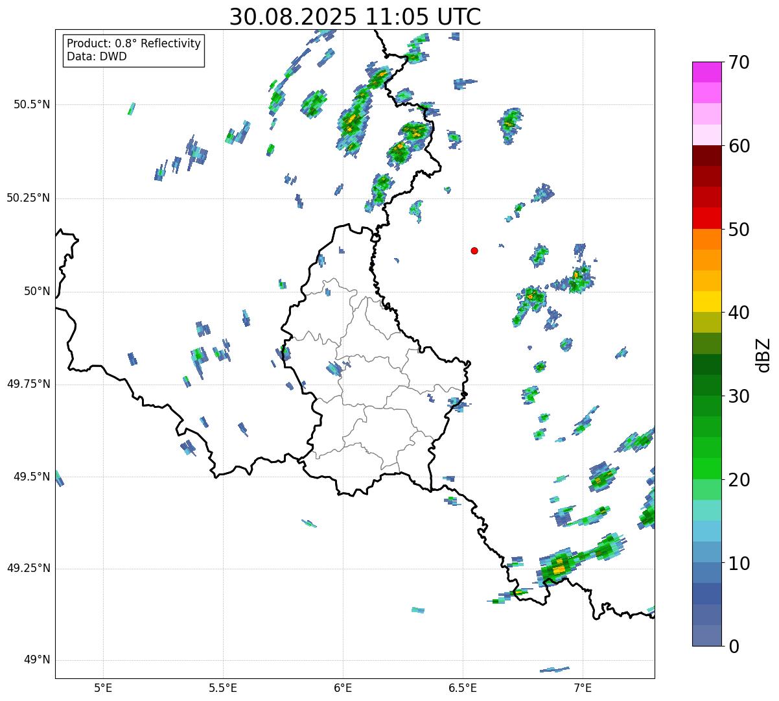The height and width of the screenshot is (701, 779).
Task: Click the 5°E longitude tick label
Action: point(103,687)
